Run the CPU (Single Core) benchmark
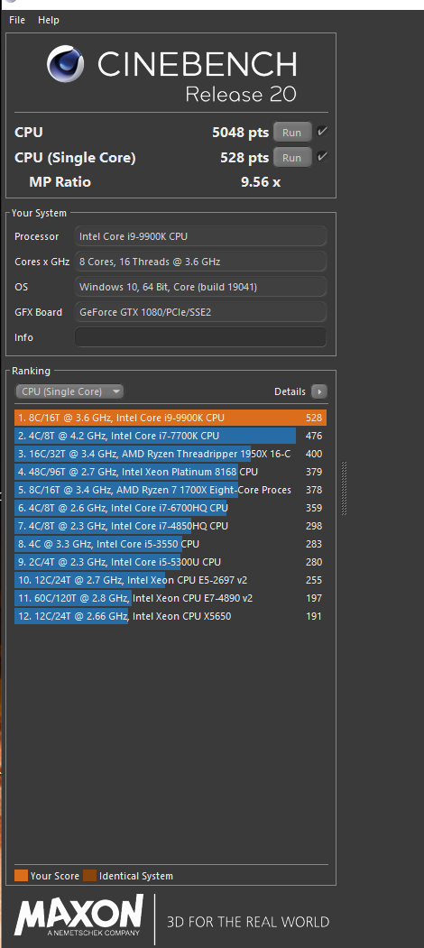The height and width of the screenshot is (948, 424). point(292,158)
